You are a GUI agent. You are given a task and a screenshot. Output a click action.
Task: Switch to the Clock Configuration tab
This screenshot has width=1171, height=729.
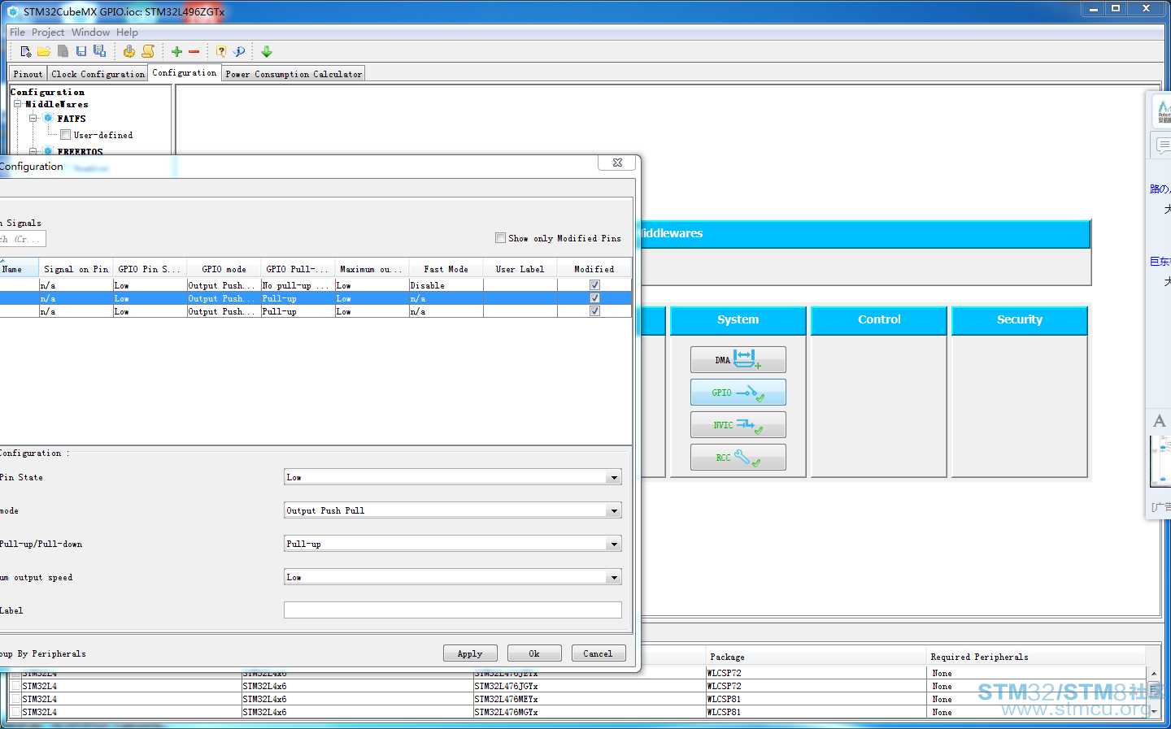[98, 74]
